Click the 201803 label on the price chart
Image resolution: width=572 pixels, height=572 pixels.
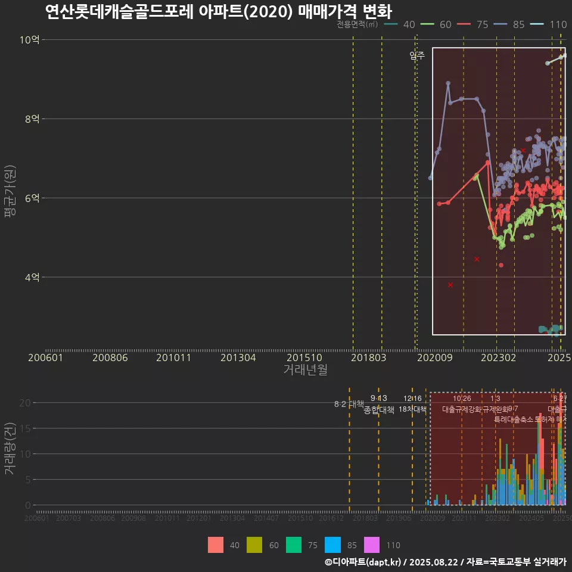click(x=368, y=357)
